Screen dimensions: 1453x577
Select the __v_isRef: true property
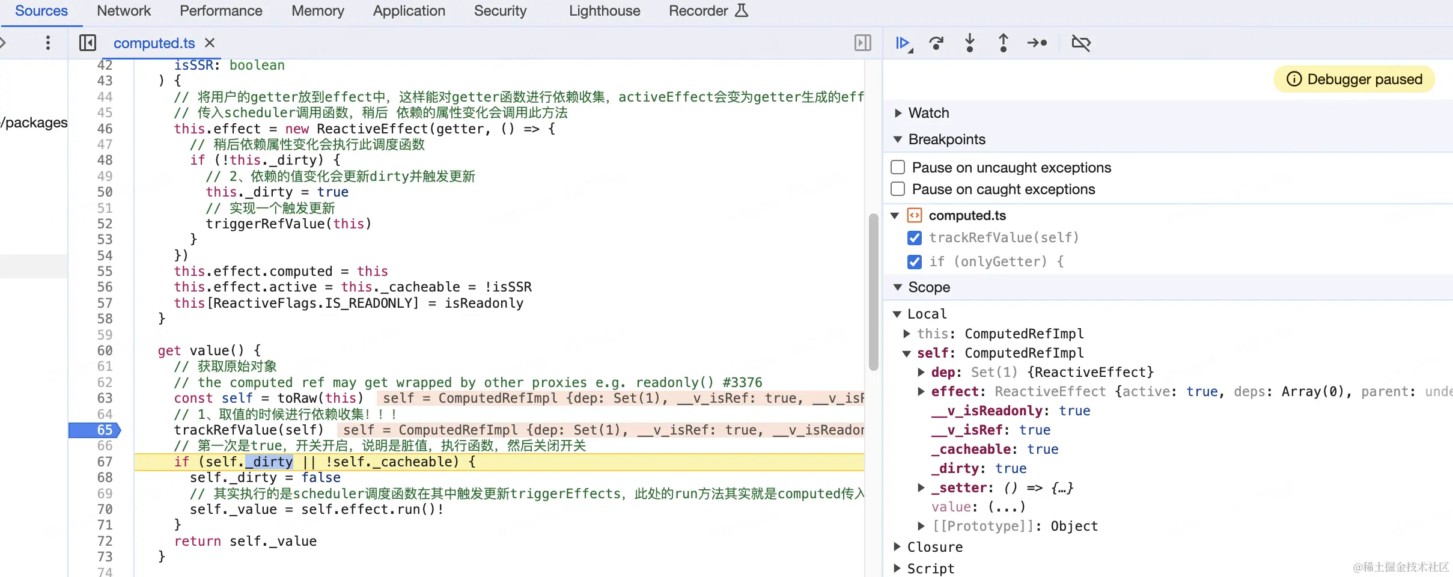990,430
